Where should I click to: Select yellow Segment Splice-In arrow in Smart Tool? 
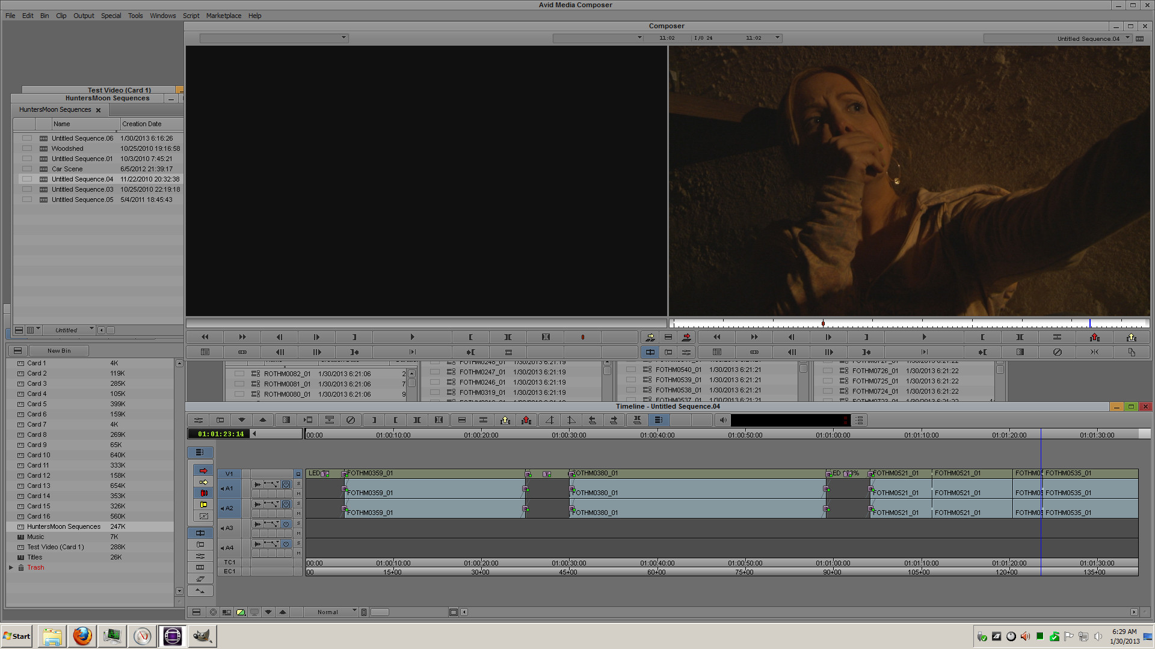point(203,482)
